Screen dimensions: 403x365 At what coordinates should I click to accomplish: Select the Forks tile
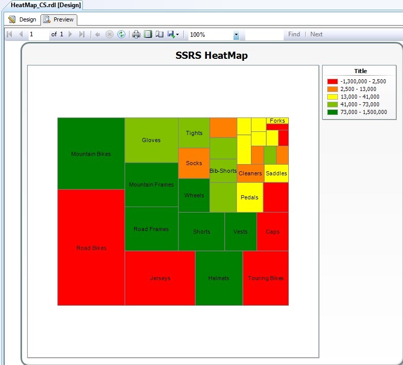coord(278,121)
